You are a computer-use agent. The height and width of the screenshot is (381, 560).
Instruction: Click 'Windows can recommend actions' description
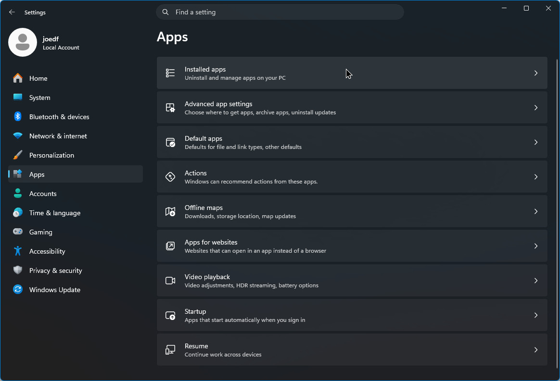251,182
